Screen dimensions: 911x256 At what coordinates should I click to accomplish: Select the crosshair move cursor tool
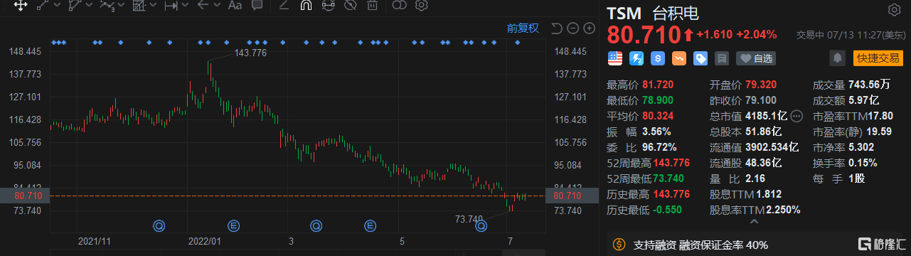pos(21,6)
